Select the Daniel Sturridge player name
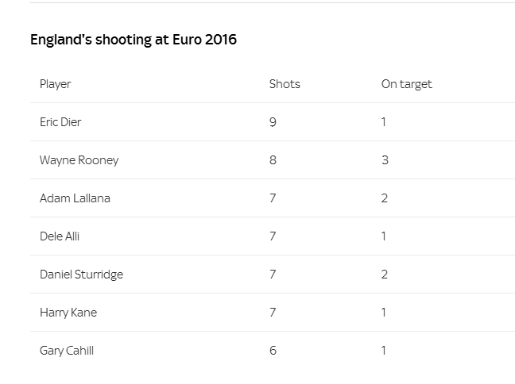This screenshot has height=384, width=515. pos(81,275)
